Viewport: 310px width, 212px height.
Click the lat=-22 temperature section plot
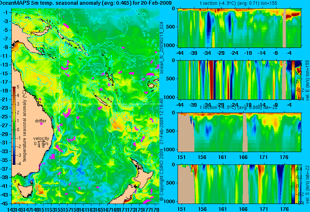[x=240, y=132]
